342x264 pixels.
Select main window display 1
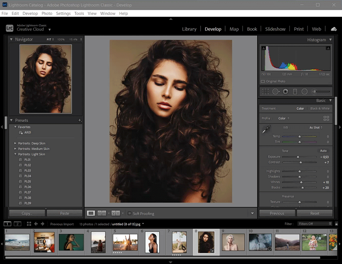click(x=7, y=224)
